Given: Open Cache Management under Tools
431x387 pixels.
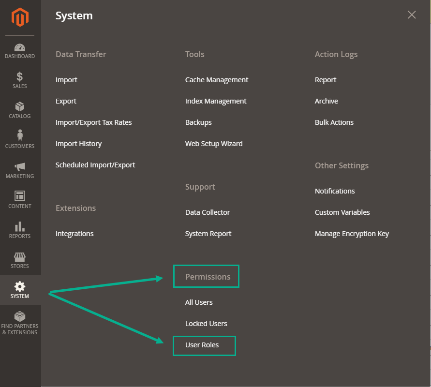Looking at the screenshot, I should pos(217,80).
